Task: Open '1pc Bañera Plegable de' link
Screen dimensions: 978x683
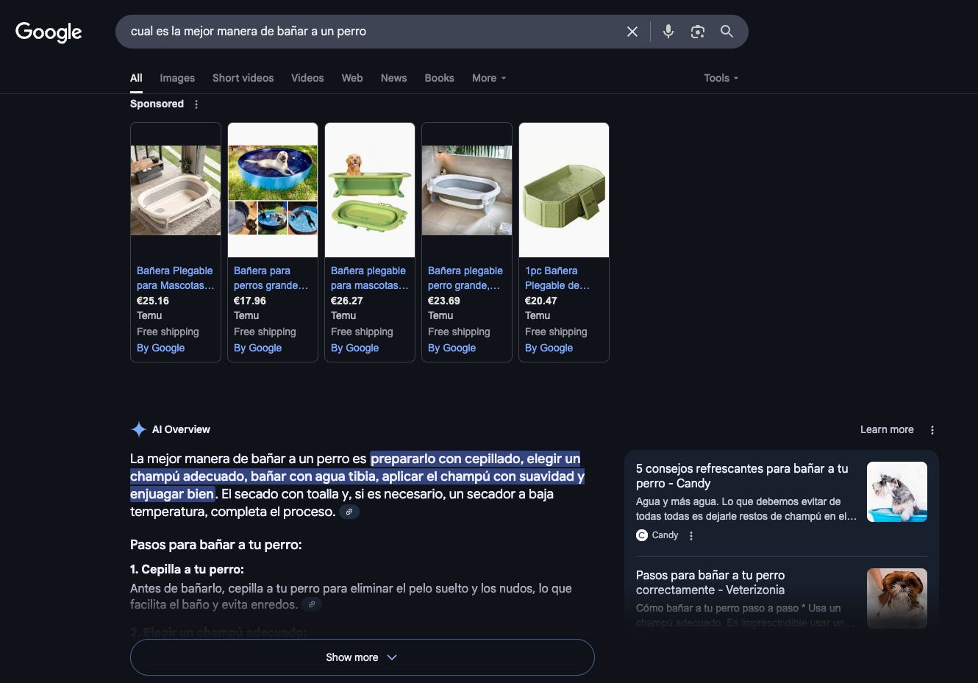Action: pyautogui.click(x=557, y=278)
